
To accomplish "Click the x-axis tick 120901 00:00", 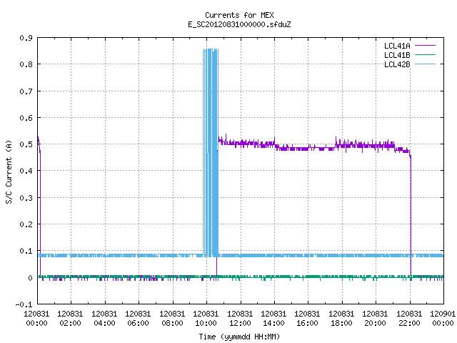I will click(443, 318).
